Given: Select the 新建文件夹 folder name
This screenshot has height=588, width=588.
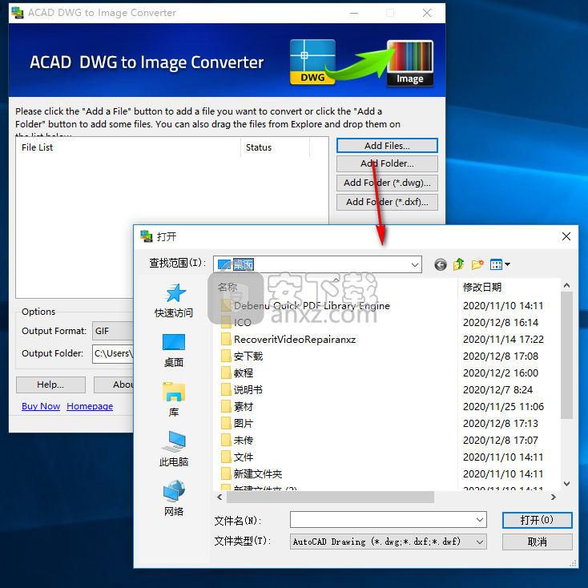Looking at the screenshot, I should tap(258, 473).
